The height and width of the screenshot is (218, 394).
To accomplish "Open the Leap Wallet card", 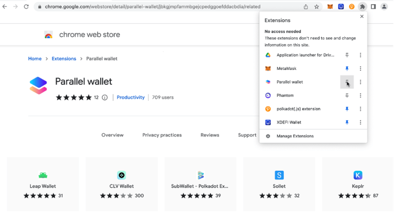I will point(43,184).
